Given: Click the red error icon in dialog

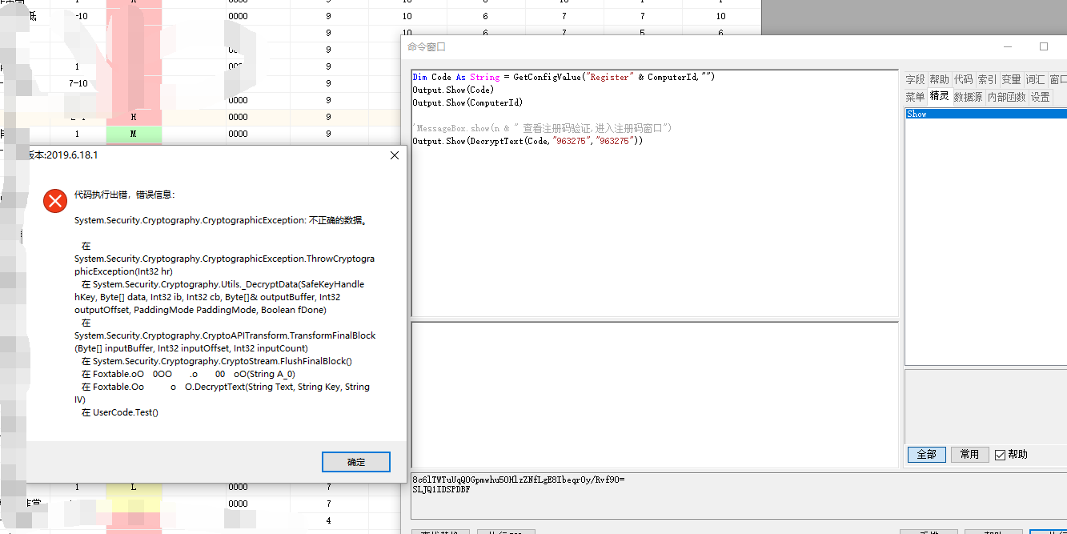Looking at the screenshot, I should click(x=55, y=201).
